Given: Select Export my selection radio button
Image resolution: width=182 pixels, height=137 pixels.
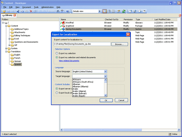Looking at the screenshot, I should [x=57, y=53].
